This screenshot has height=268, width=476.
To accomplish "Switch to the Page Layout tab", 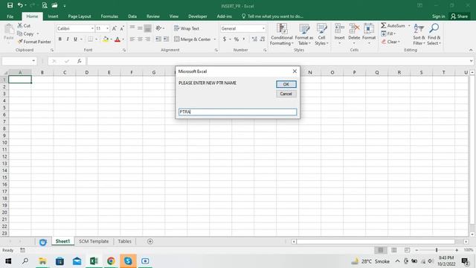I will [80, 16].
